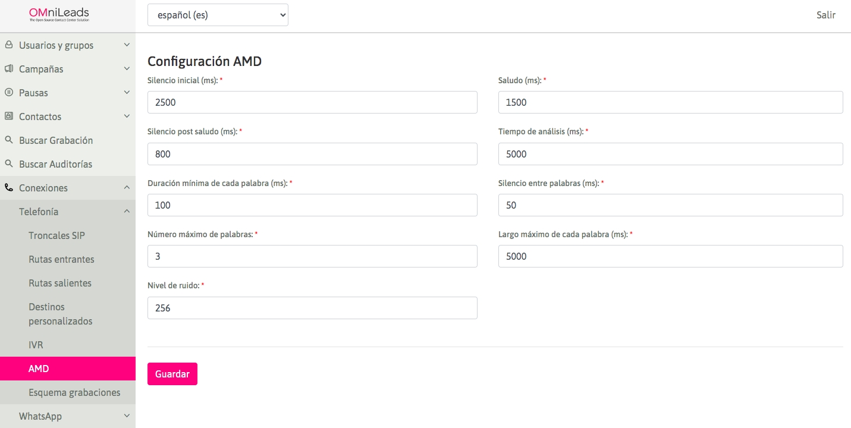Expand the WhatsApp menu chevron
This screenshot has width=851, height=428.
(x=127, y=416)
